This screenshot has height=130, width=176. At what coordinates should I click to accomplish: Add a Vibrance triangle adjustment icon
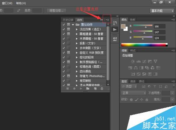click(x=156, y=61)
